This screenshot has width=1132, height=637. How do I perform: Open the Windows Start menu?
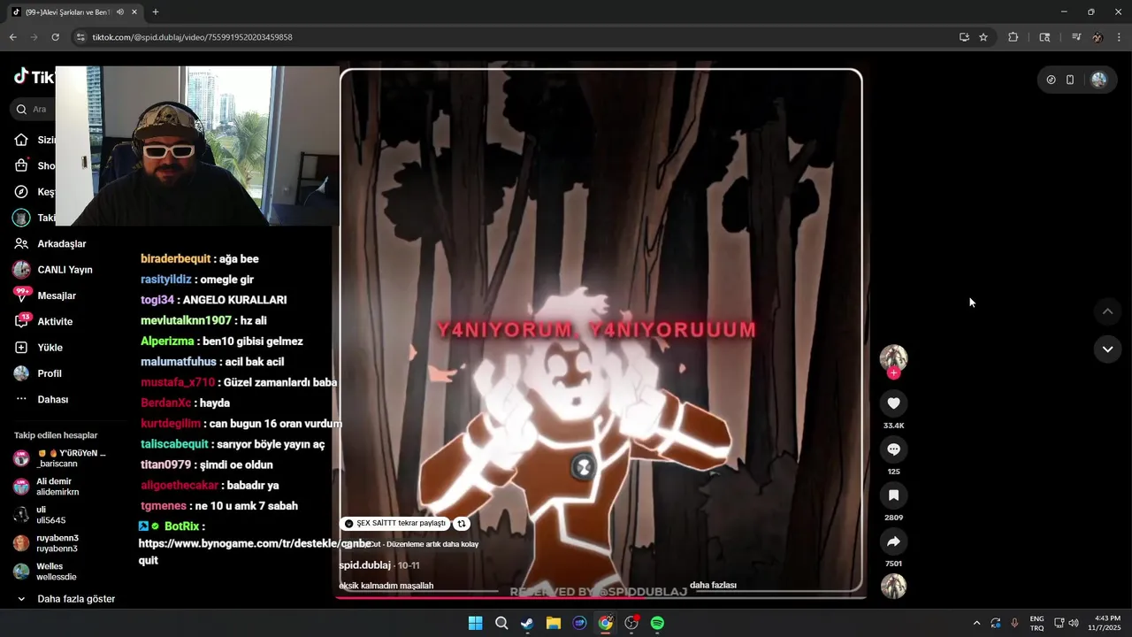(x=475, y=623)
